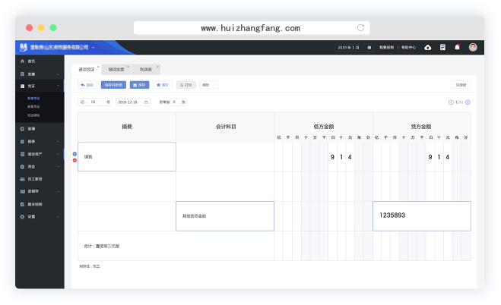Screen dimensions: 501x305
Task: Click the period-end closing sidebar icon
Action: click(x=22, y=204)
